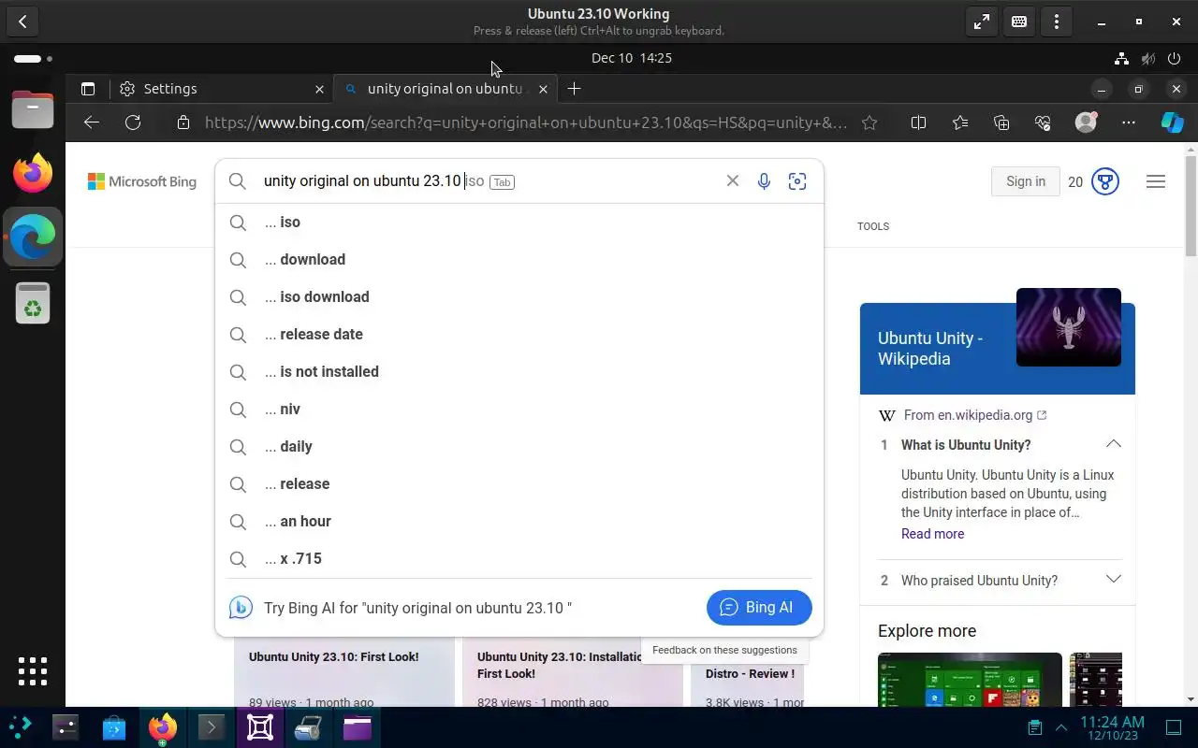Go to Microsoft Bing logo home
This screenshot has width=1198, height=748.
[142, 181]
